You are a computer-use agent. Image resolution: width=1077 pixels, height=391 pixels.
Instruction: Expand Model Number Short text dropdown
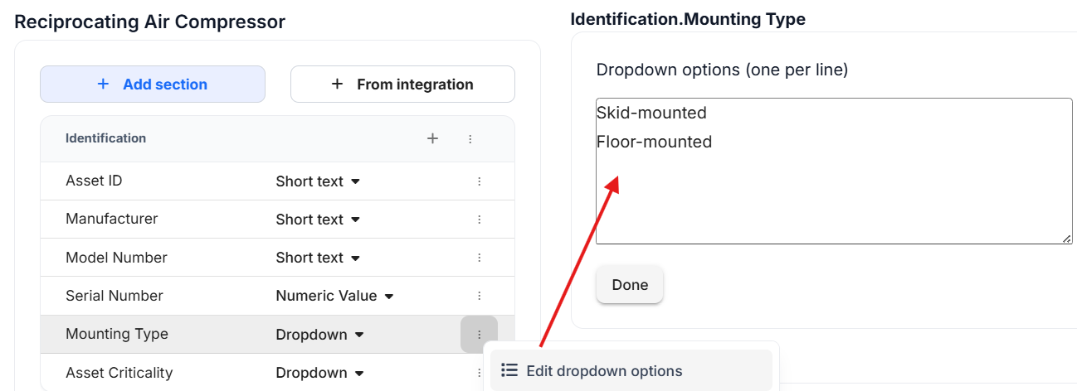click(x=318, y=258)
